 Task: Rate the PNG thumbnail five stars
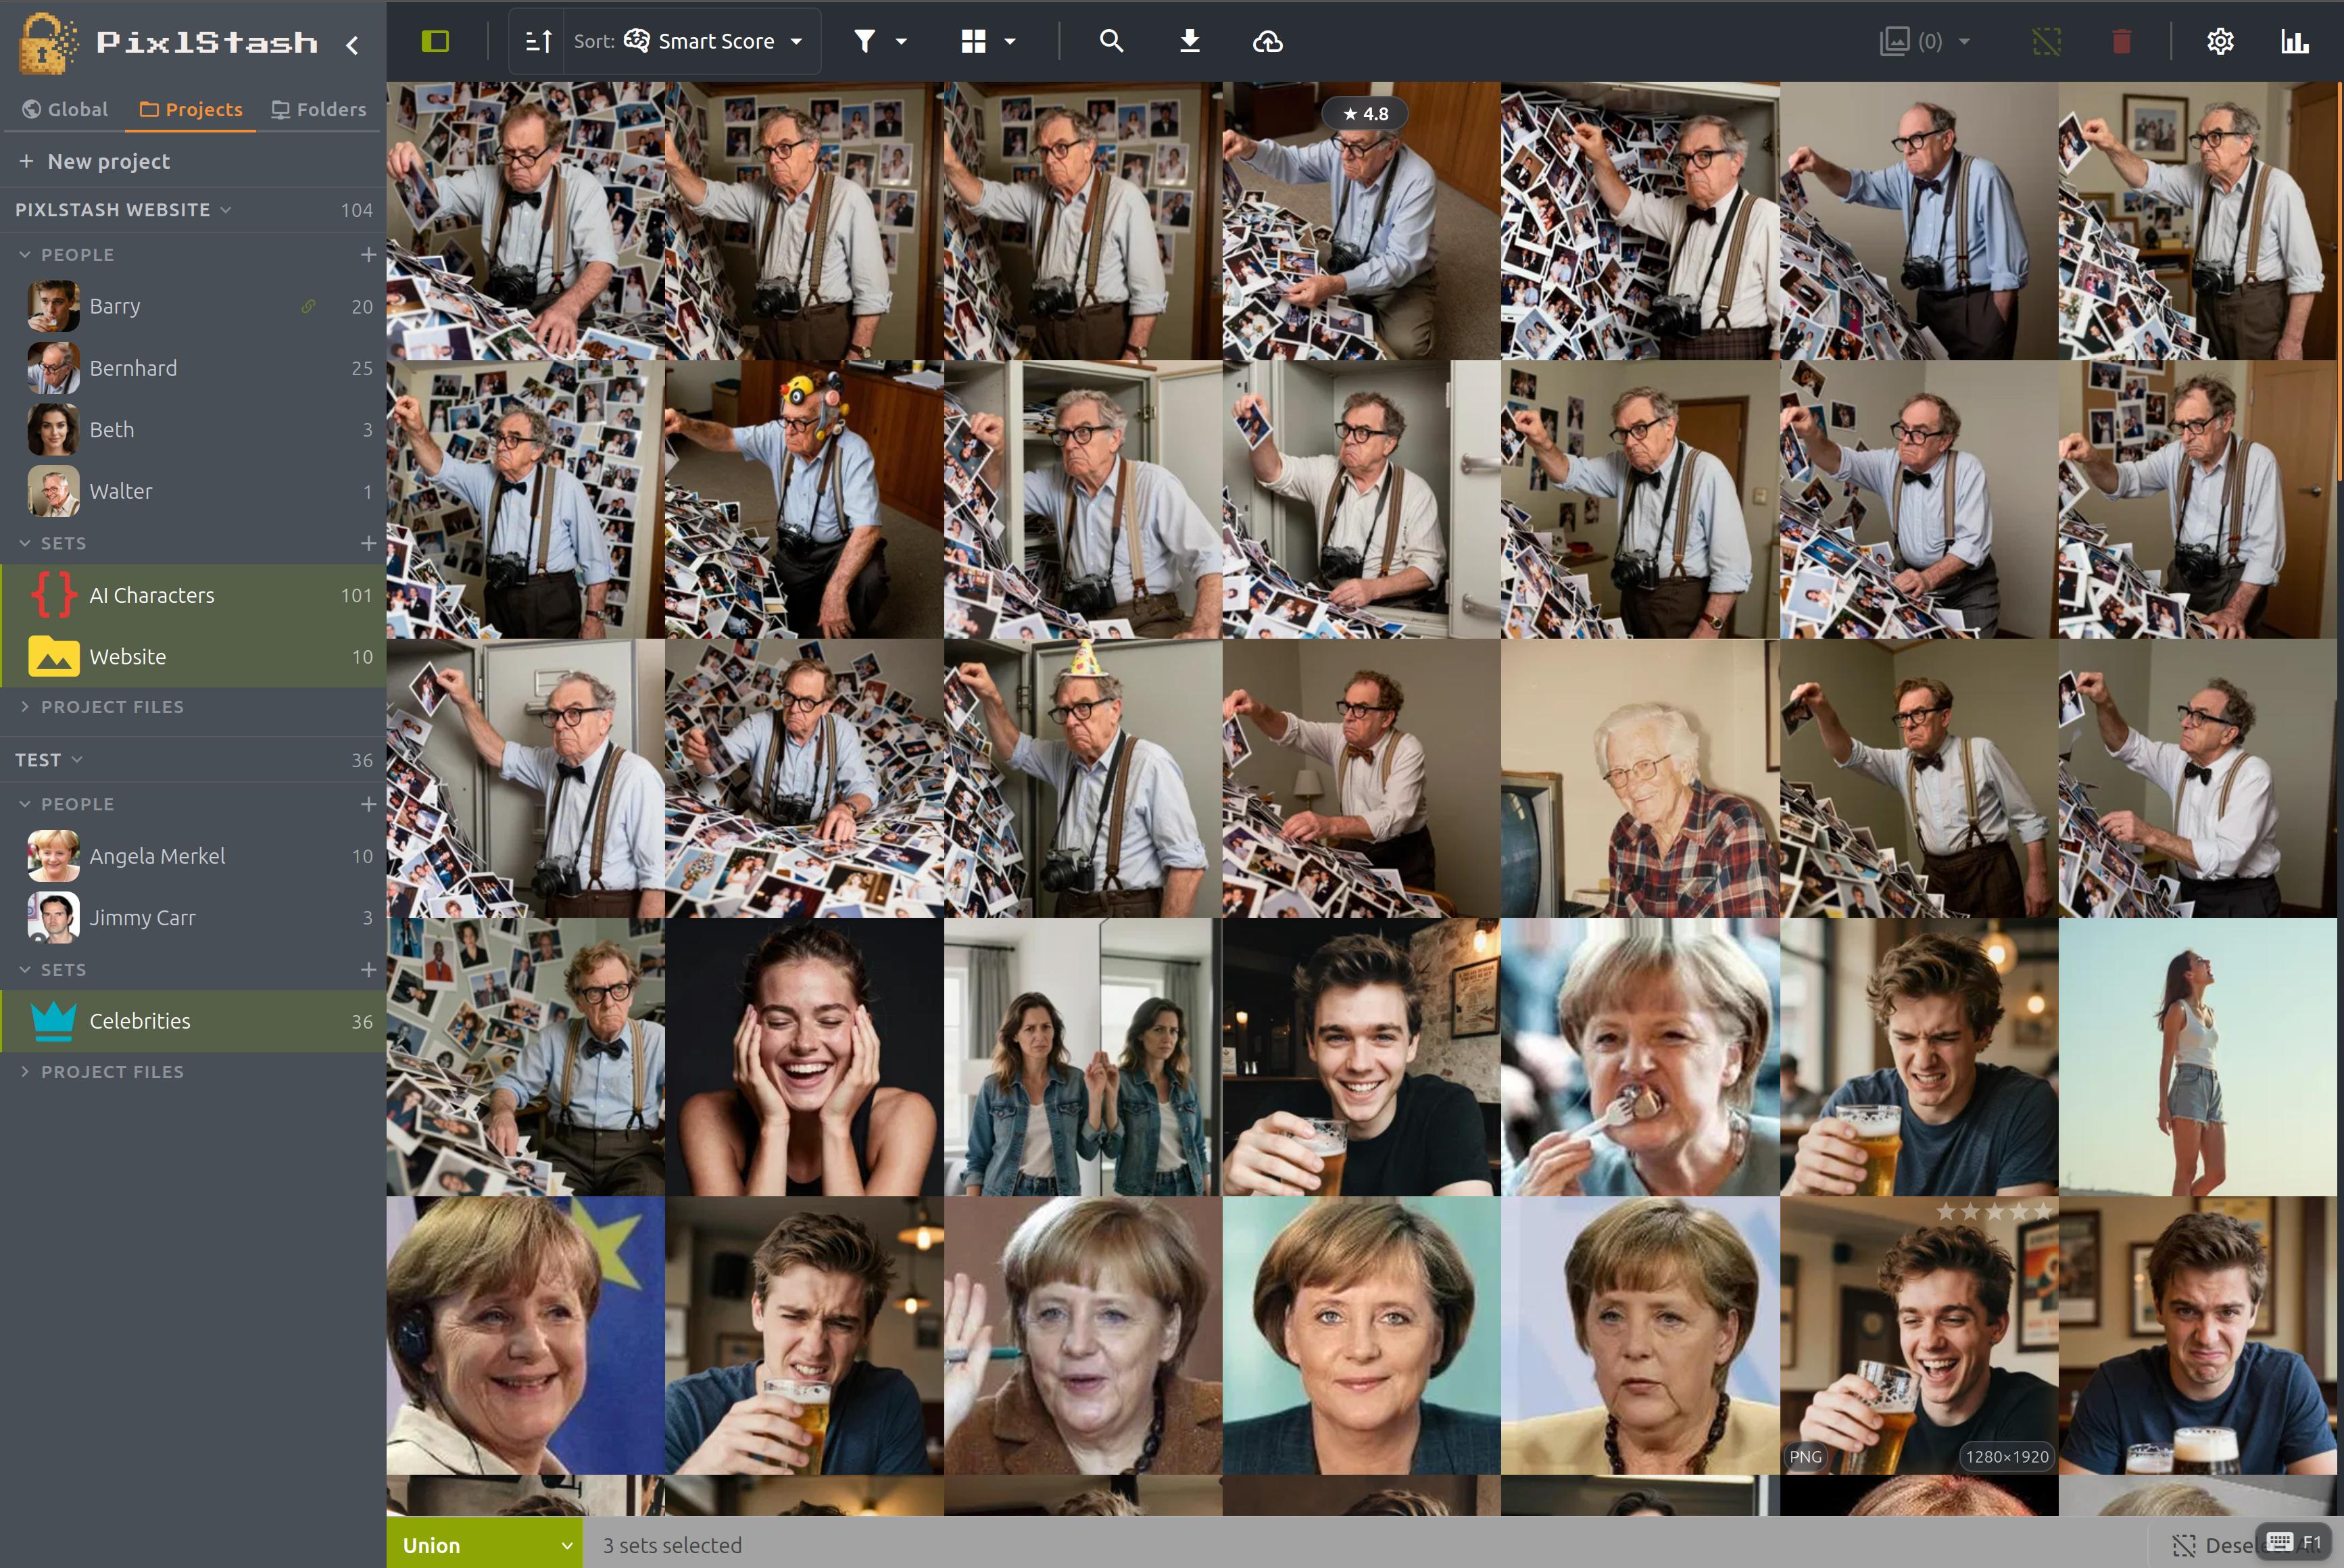(2042, 1212)
